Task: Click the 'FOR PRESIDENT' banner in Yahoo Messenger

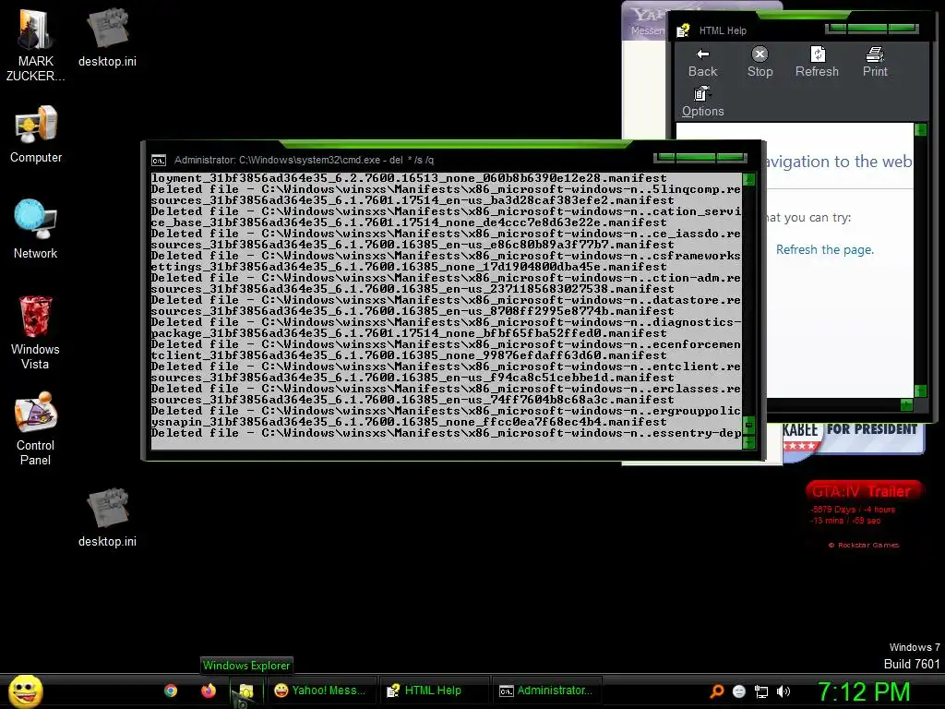Action: point(871,429)
